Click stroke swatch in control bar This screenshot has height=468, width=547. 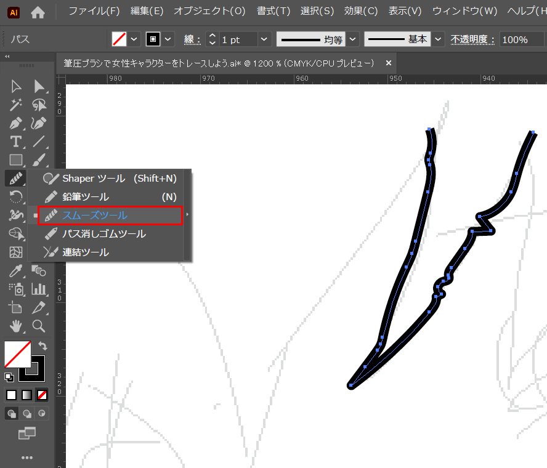(153, 39)
